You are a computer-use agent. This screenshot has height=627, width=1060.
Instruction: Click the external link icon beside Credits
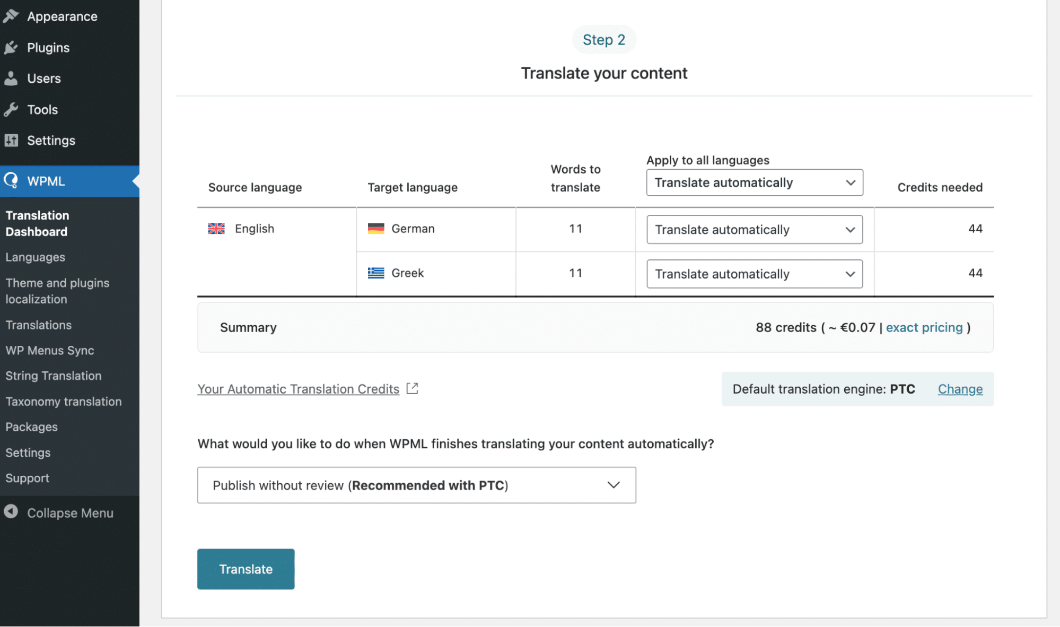(412, 389)
